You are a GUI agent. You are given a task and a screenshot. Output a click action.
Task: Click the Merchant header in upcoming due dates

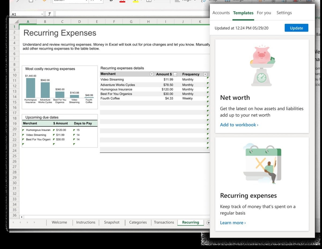tap(30, 123)
